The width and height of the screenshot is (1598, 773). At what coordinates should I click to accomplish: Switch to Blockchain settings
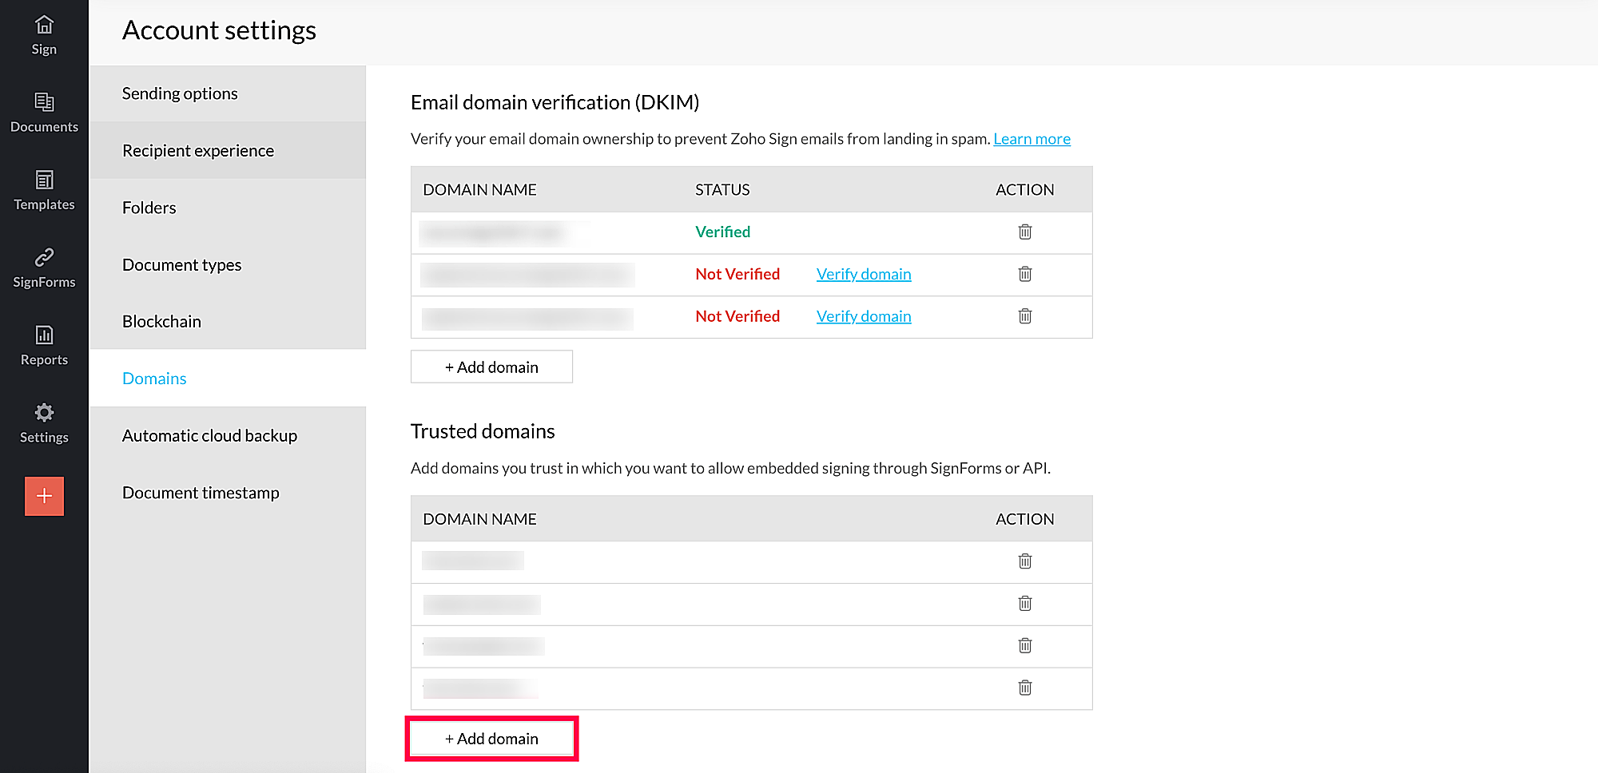[x=161, y=322]
